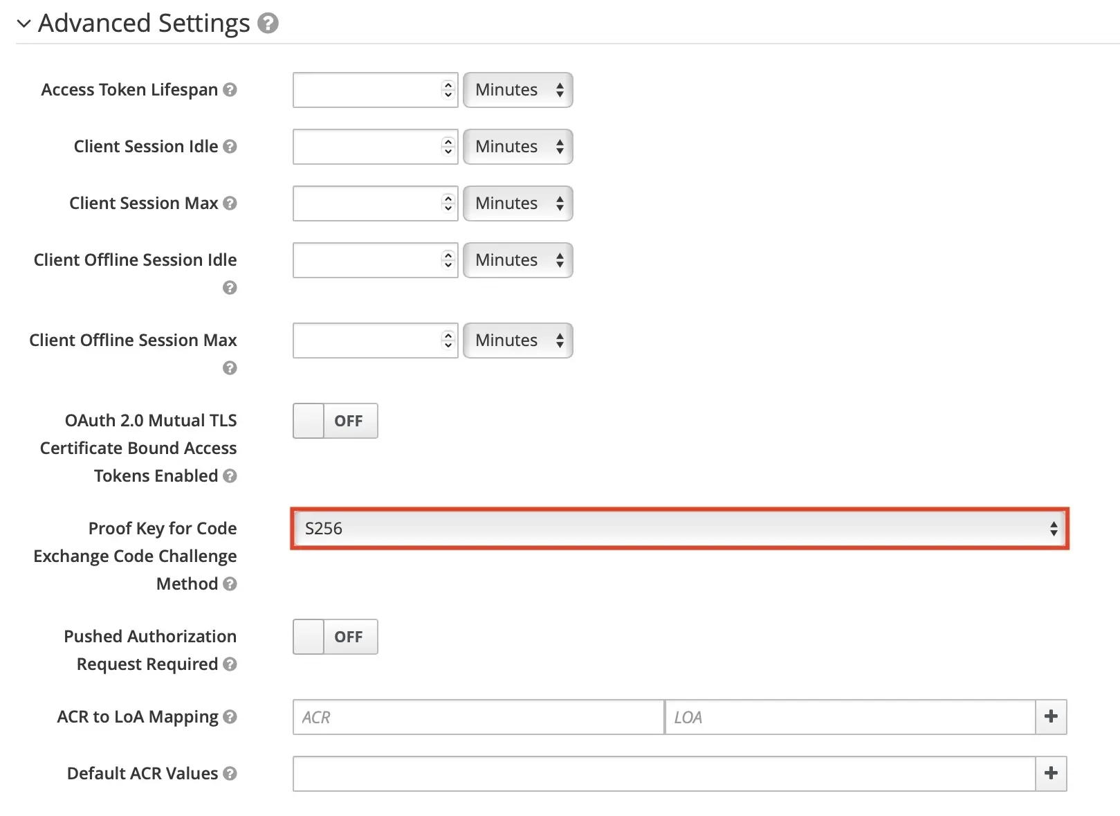1120x816 pixels.
Task: Open Client Session Max unit dropdown
Action: point(518,203)
